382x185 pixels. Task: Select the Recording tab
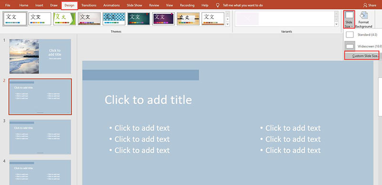(x=187, y=5)
